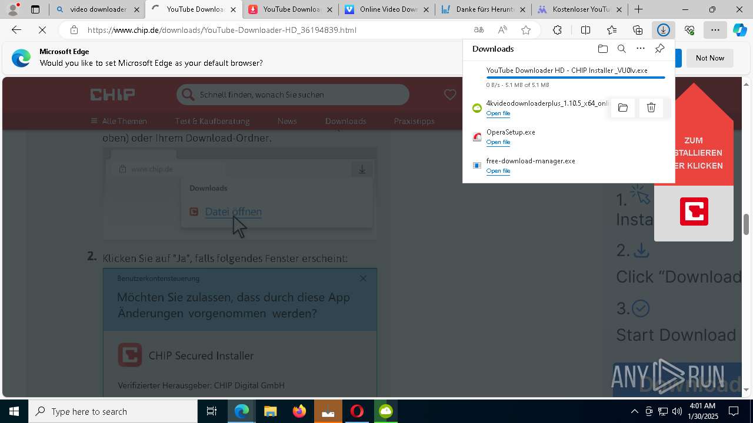Open the notification center icon
The width and height of the screenshot is (753, 423).
(734, 411)
